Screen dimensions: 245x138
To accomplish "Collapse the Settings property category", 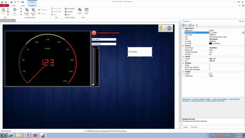I will click(183, 63).
